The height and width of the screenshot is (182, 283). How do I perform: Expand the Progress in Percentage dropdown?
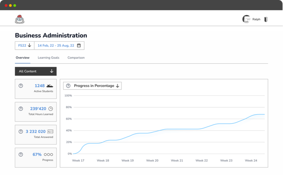pos(92,86)
